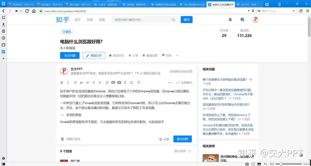Insert an image from the editor toolbar
311x166 pixels.
click(x=113, y=83)
